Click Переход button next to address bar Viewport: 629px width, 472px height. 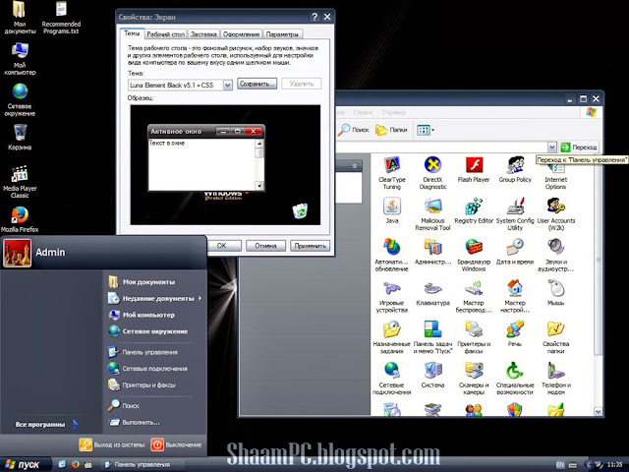(579, 147)
